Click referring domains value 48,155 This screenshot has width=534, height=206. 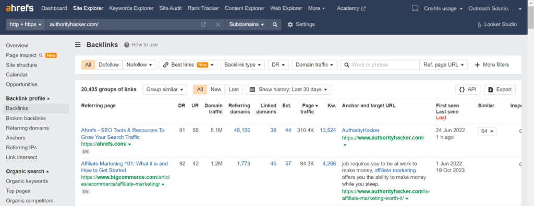242,130
